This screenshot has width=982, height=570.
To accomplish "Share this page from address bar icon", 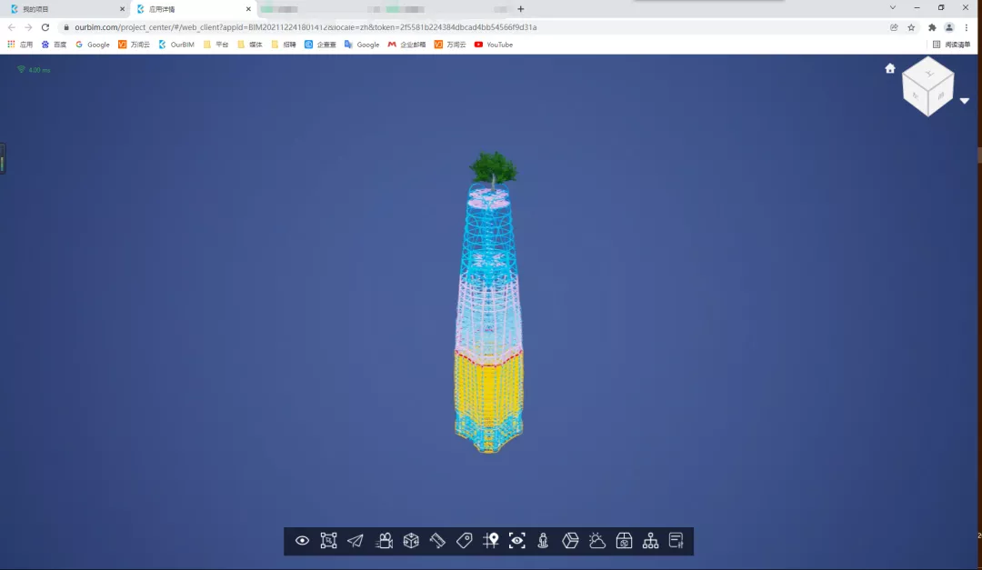I will coord(894,27).
